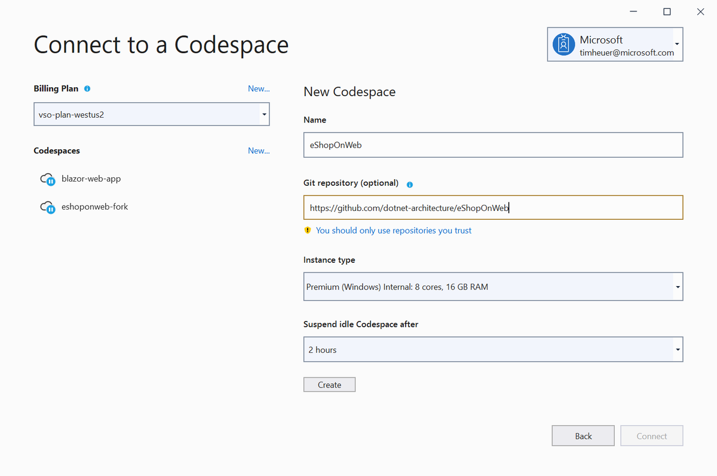This screenshot has width=717, height=476.
Task: Click the Git repository info icon
Action: pyautogui.click(x=409, y=185)
